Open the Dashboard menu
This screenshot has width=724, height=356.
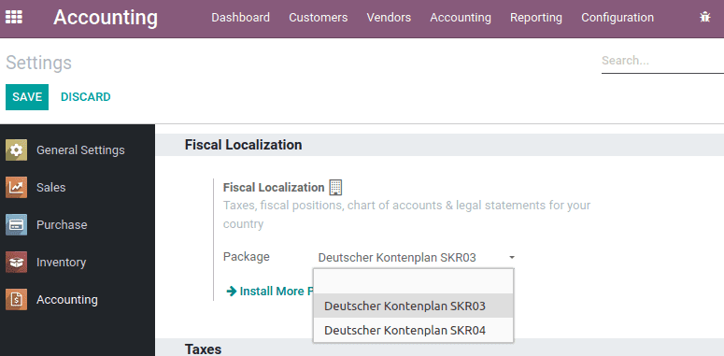pyautogui.click(x=241, y=18)
